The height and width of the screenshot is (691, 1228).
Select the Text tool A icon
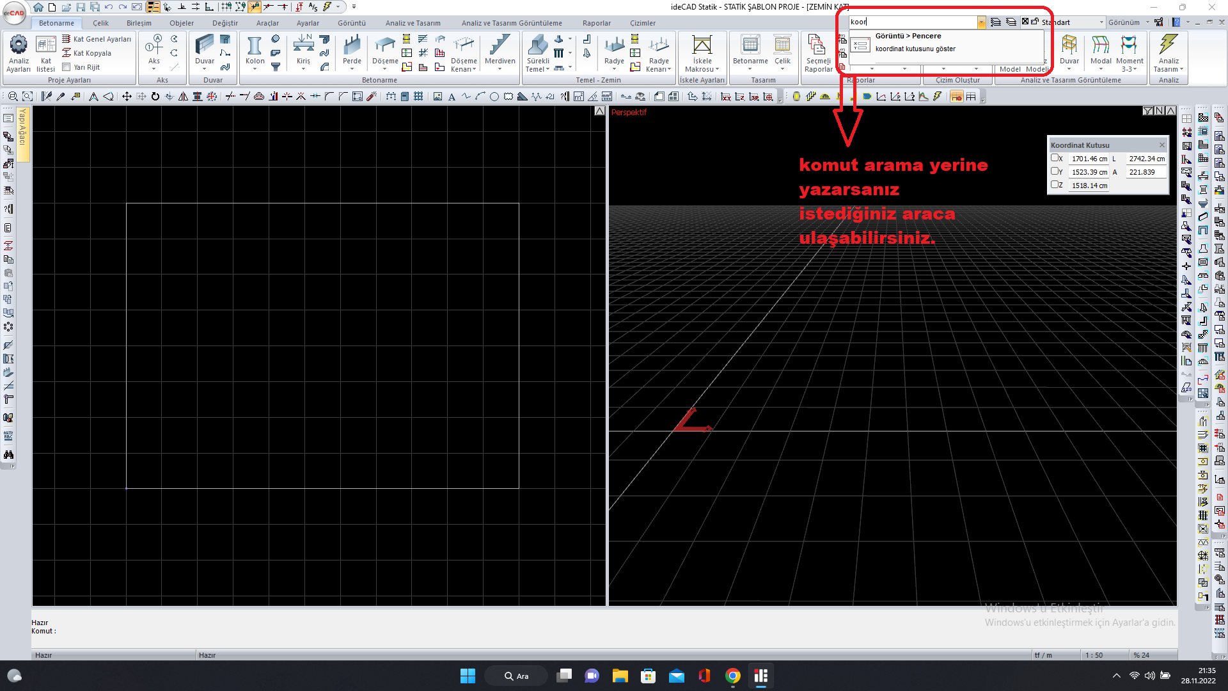click(x=452, y=97)
